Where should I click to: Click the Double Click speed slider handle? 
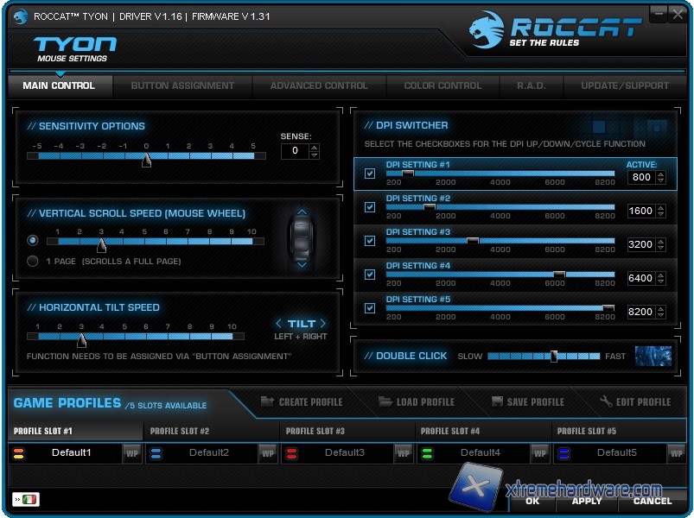[554, 356]
